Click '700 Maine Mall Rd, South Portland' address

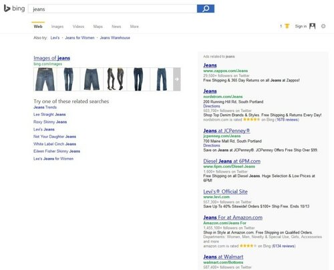[232, 141]
